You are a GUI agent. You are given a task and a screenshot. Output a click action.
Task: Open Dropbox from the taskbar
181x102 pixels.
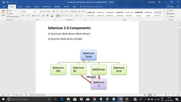(81, 99)
